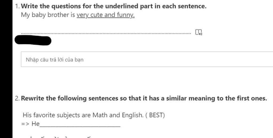Viewport: 273px width, 138px height.
Task: Click the '=> He' prompt text
Action: coord(30,124)
